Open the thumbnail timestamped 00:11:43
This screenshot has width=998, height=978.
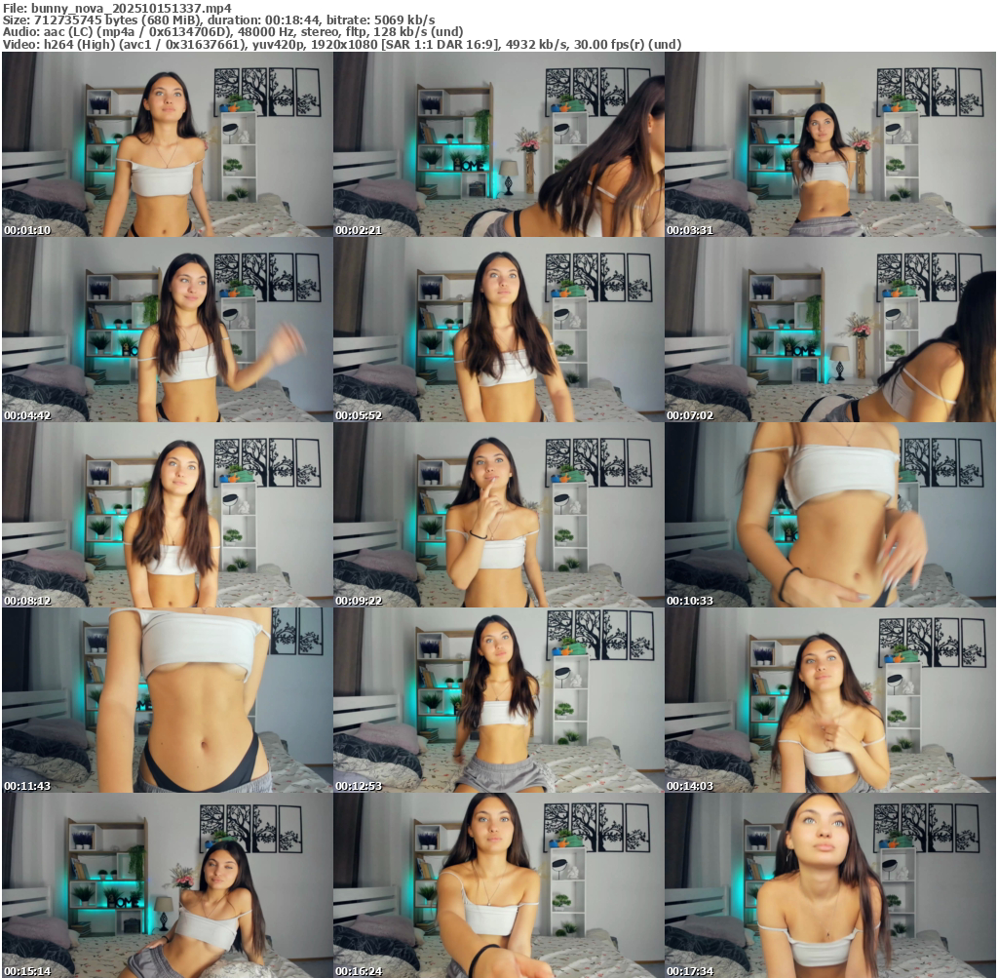click(167, 700)
